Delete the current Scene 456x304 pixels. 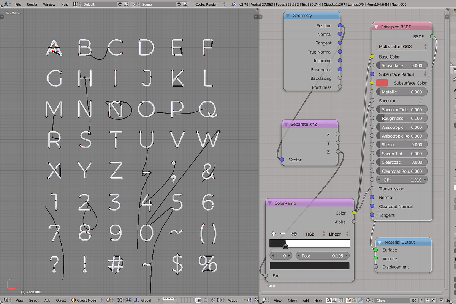[185, 4]
